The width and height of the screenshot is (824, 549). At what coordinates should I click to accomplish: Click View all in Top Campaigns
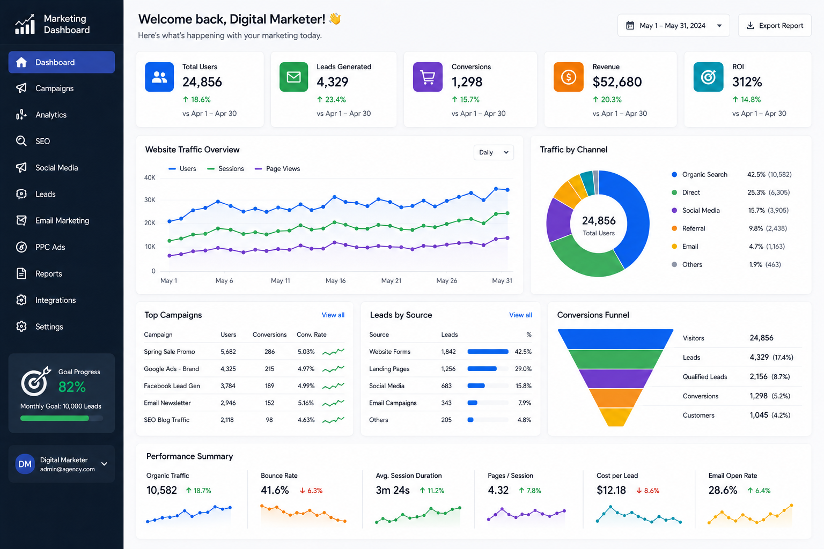[x=333, y=315]
